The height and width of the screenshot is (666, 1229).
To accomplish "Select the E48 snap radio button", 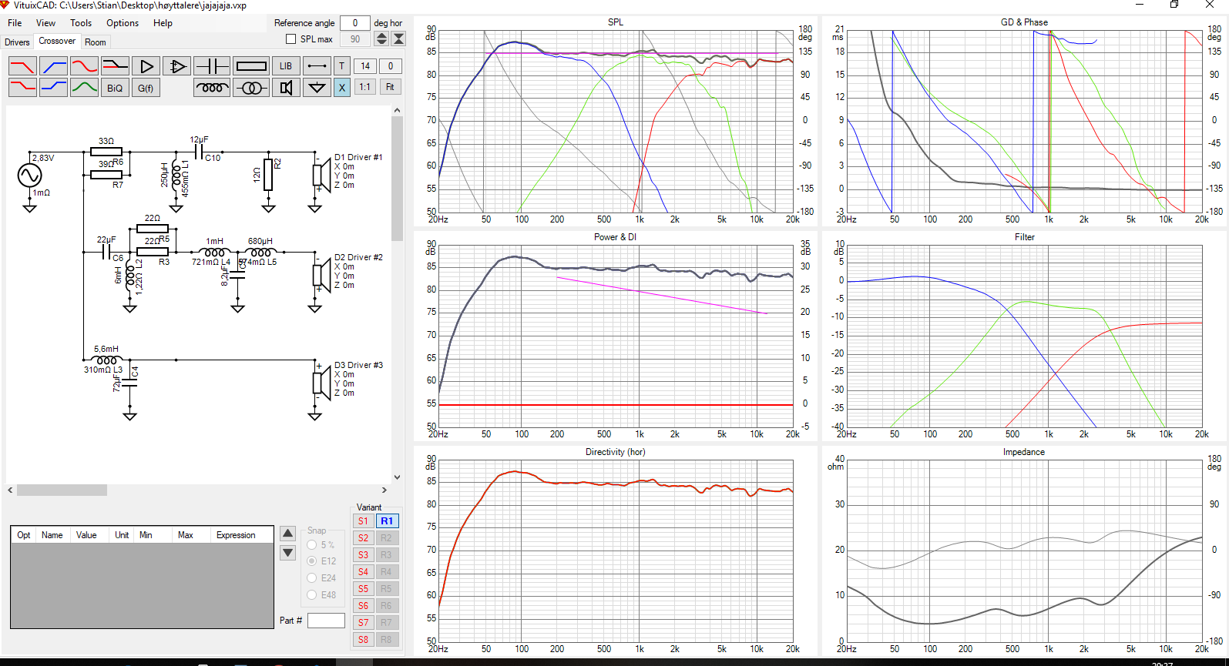I will (312, 595).
